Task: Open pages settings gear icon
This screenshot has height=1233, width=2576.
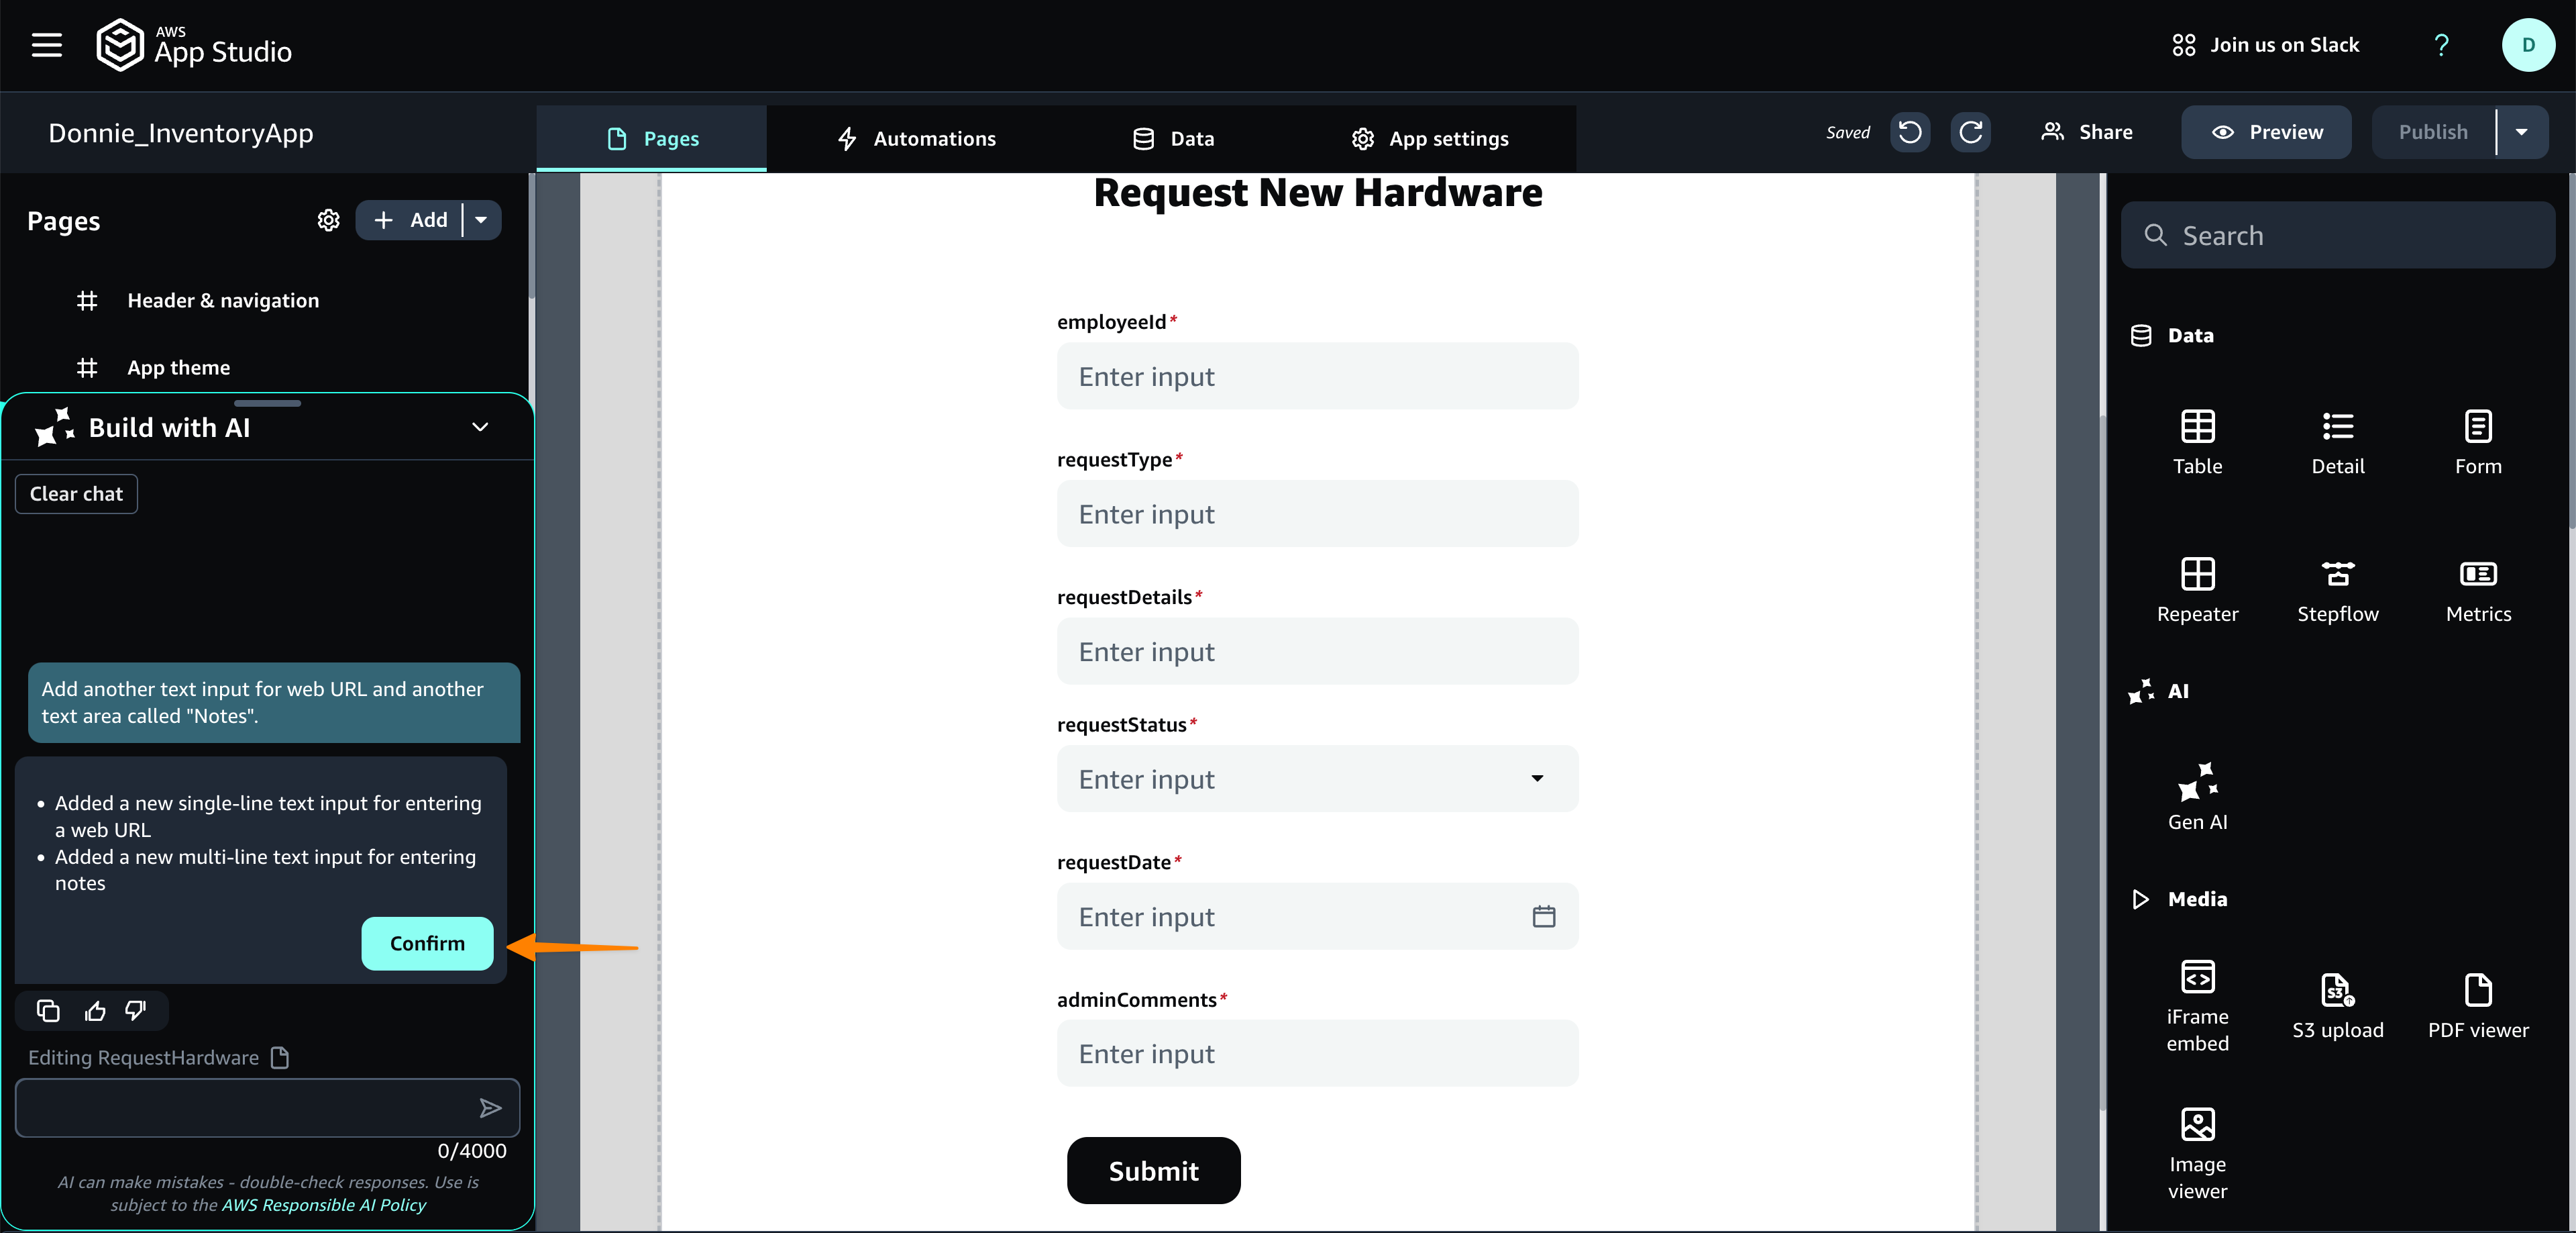Action: 328,220
